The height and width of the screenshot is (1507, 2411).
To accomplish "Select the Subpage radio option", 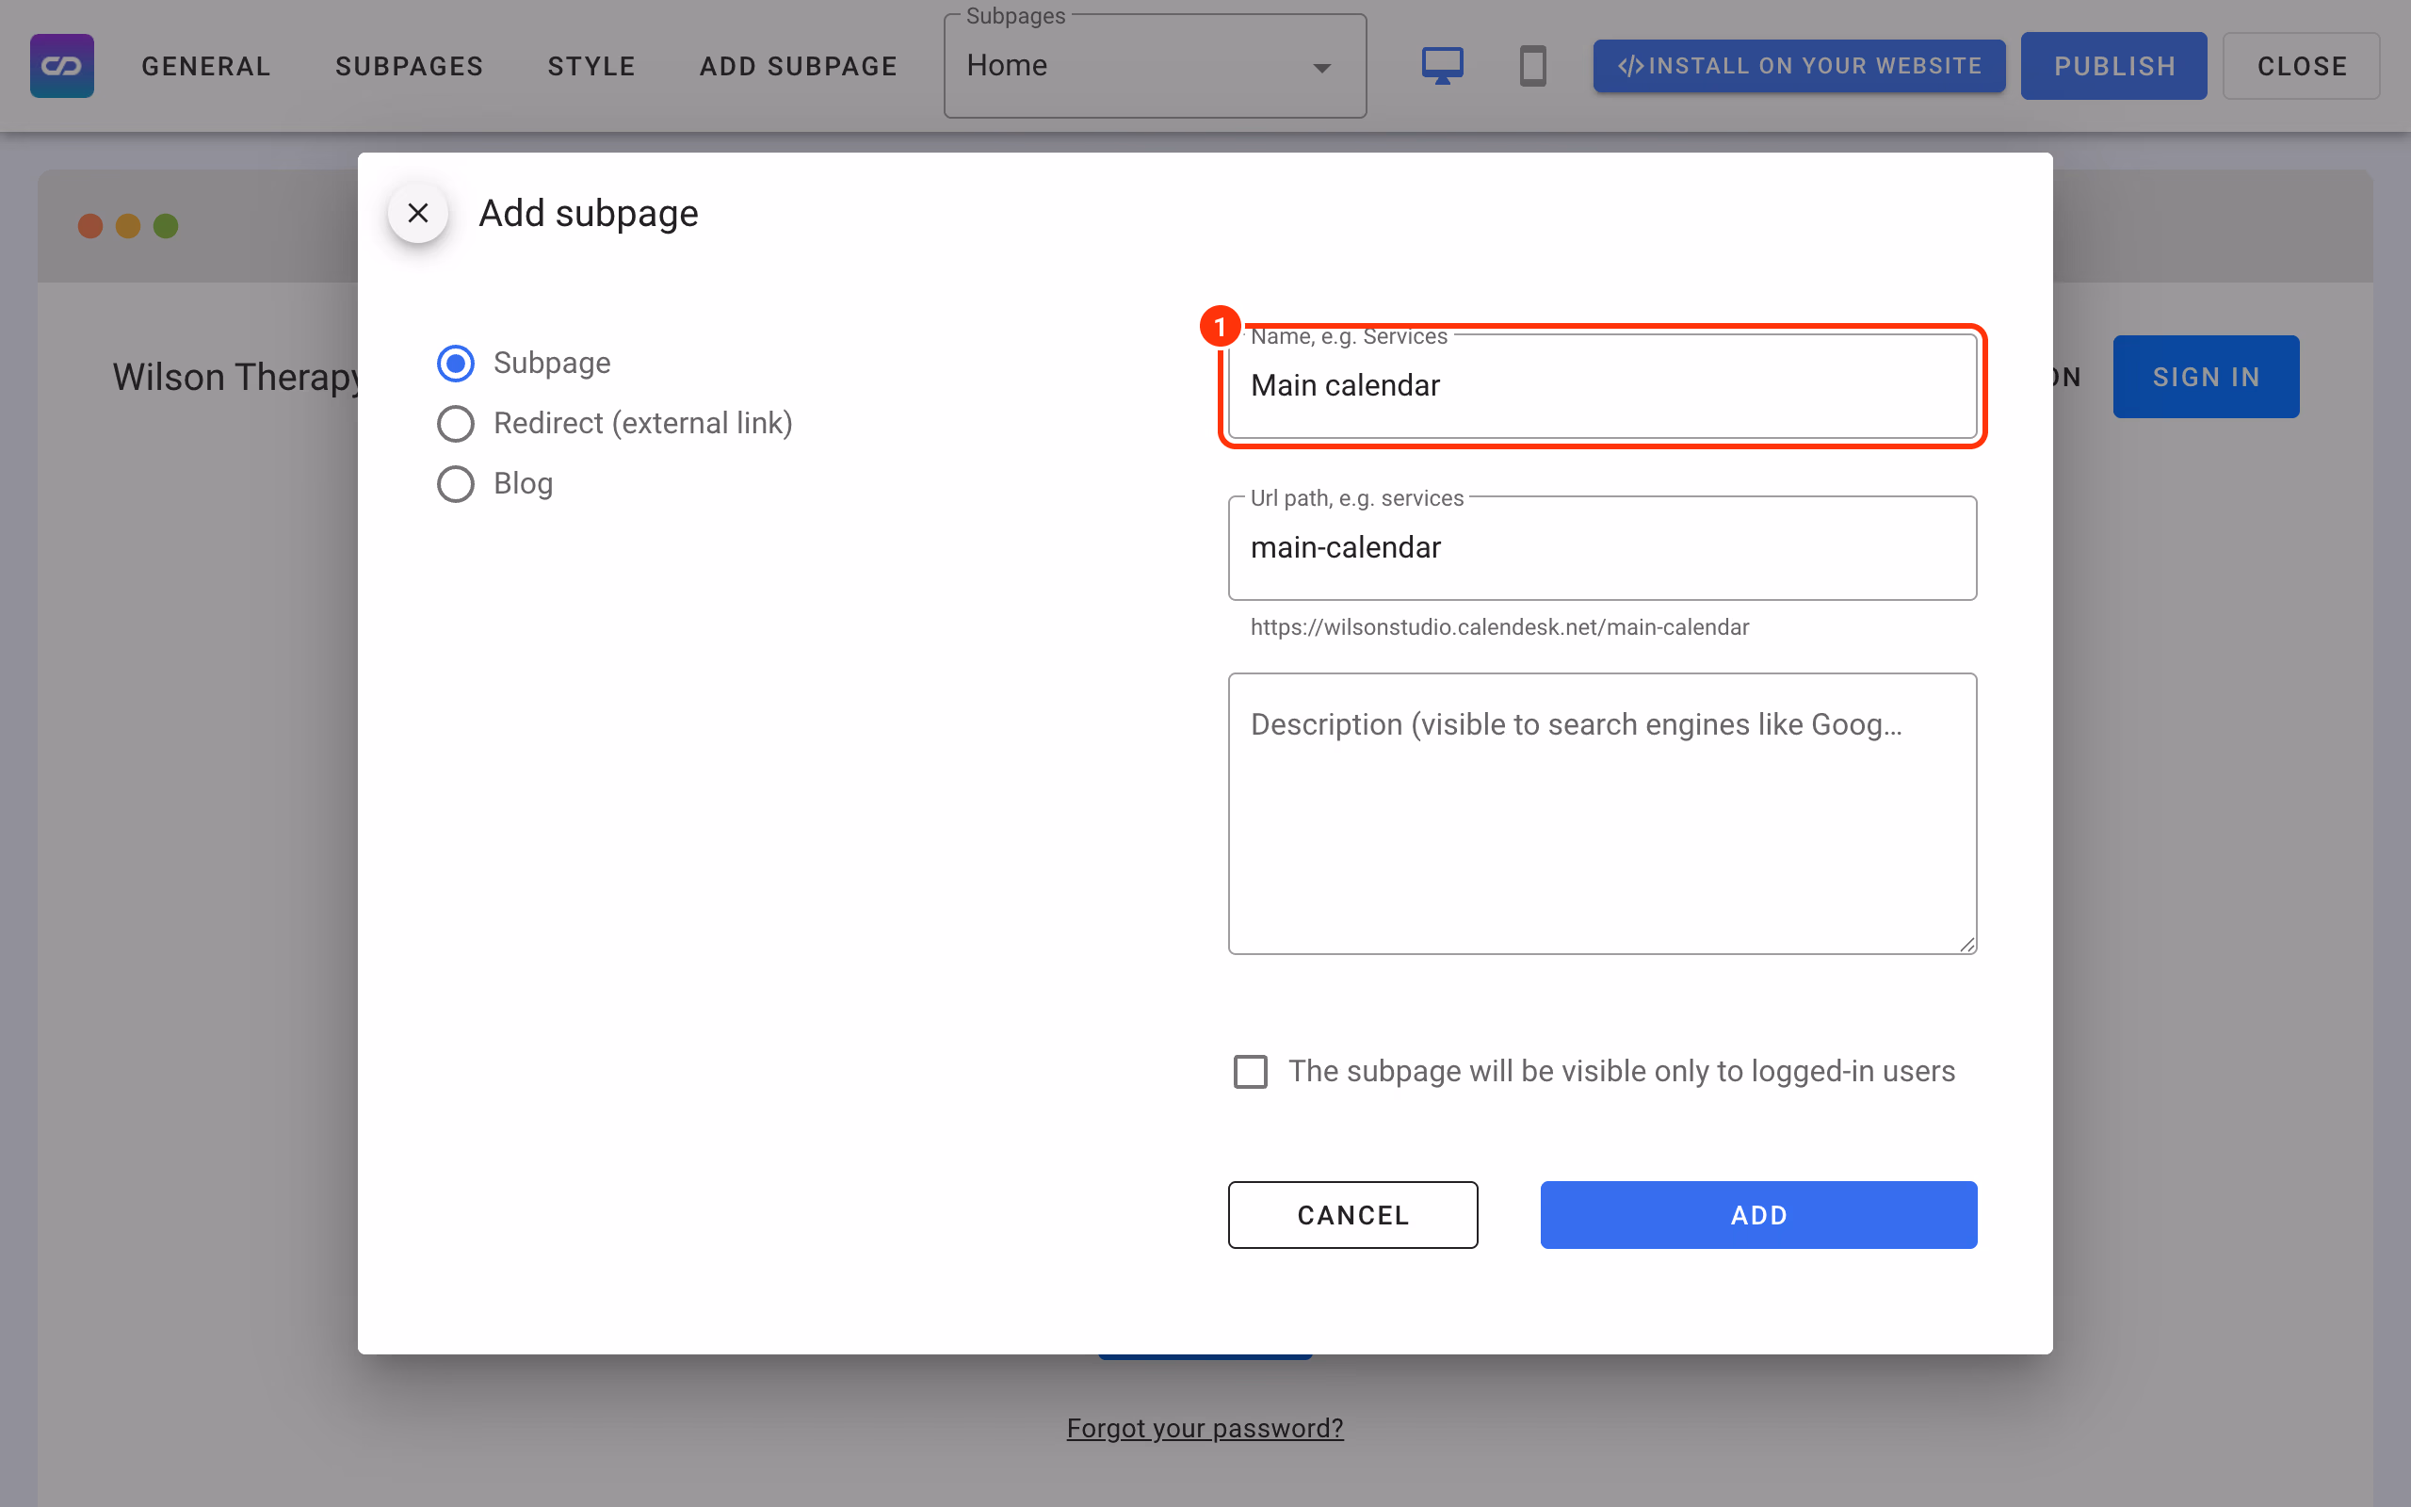I will pos(455,363).
